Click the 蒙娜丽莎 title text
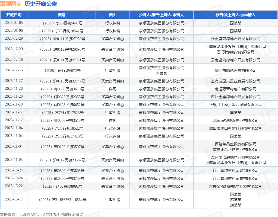Image resolution: width=278 pixels, height=217 pixels. click(x=11, y=4)
